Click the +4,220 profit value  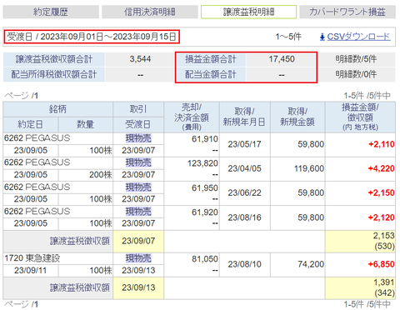click(x=381, y=168)
